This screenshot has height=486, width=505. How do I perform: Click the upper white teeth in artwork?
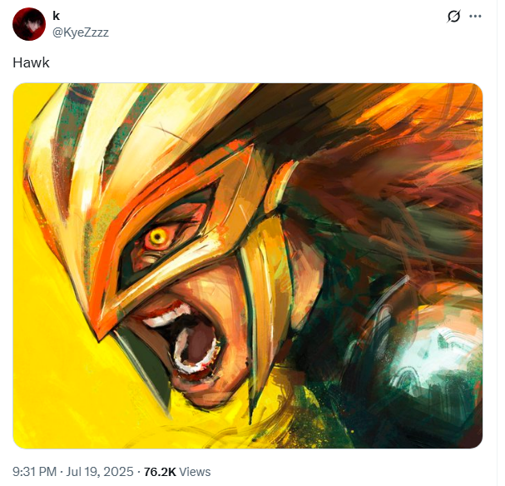click(x=167, y=317)
